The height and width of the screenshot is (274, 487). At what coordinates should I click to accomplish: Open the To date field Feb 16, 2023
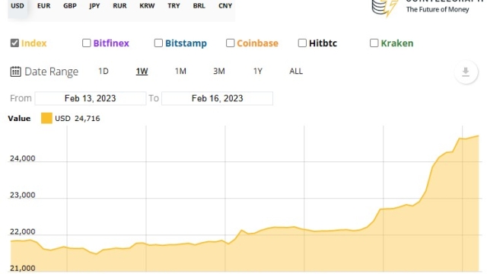218,98
